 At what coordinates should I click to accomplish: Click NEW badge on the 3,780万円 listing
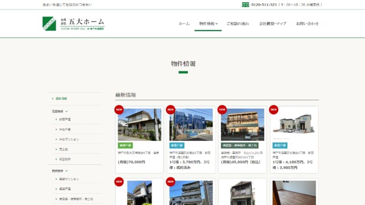170,110
